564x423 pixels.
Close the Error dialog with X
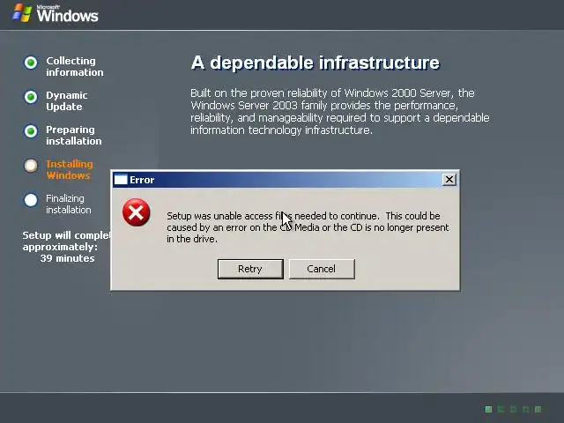click(449, 179)
